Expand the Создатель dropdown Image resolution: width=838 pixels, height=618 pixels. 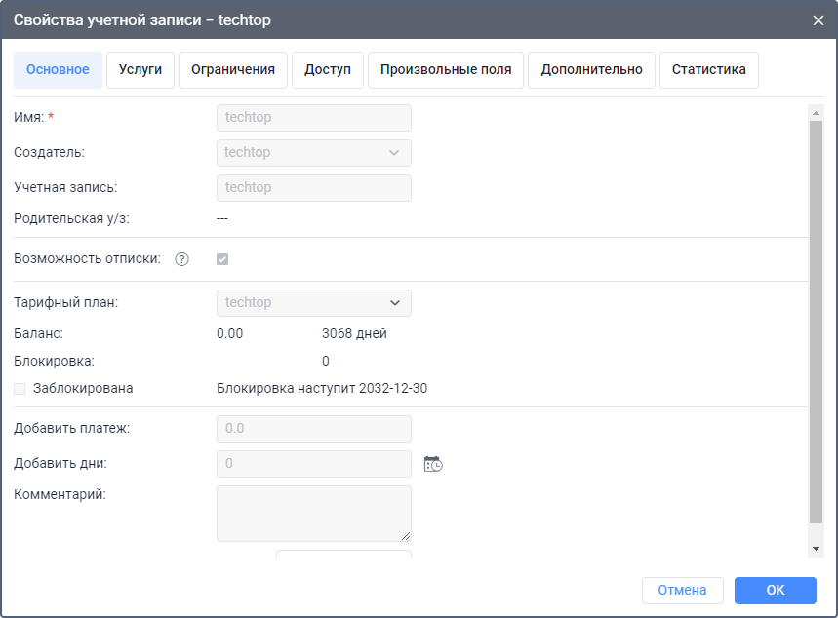(313, 153)
